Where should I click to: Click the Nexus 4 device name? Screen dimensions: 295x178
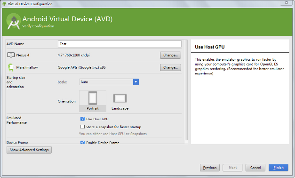(23, 55)
